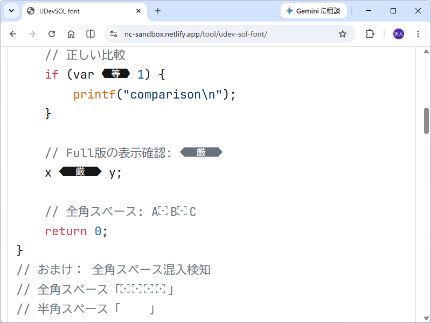Click the vertical scrollbar thumb
Viewport: 431px width, 323px height.
426,121
